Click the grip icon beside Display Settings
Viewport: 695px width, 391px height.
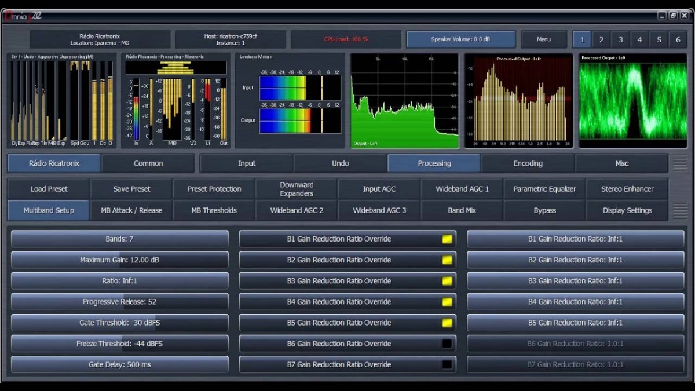[x=680, y=211]
